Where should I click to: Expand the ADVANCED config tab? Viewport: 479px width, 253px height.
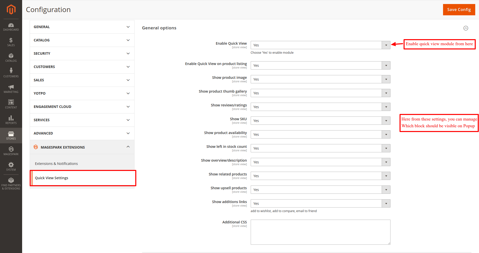82,133
